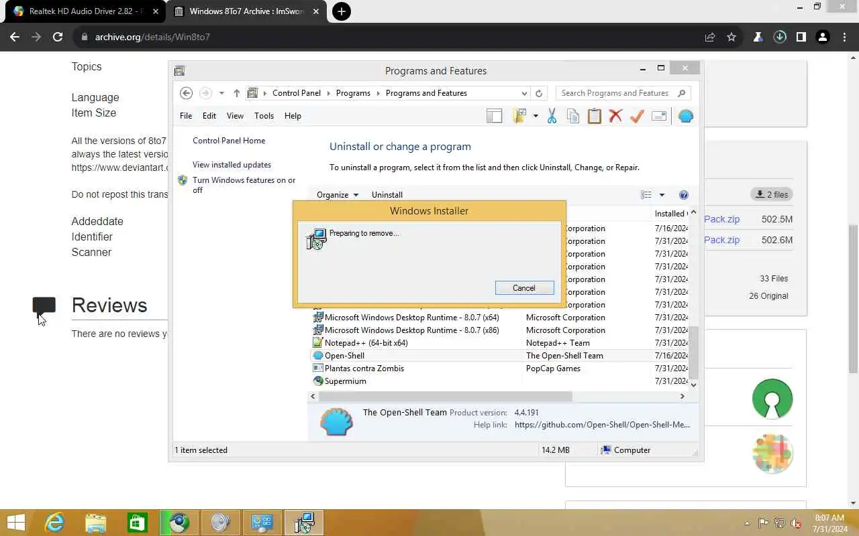This screenshot has height=536, width=859.
Task: Click the search magnifier icon in Programs search
Action: pyautogui.click(x=681, y=93)
